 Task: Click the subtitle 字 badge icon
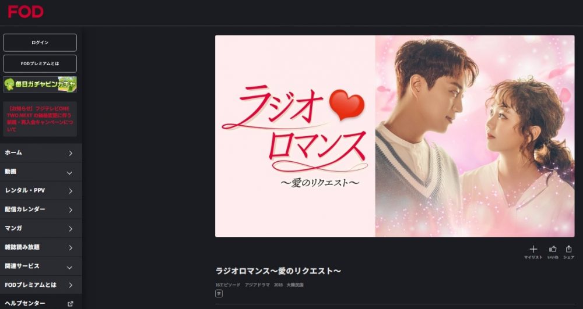pos(219,293)
